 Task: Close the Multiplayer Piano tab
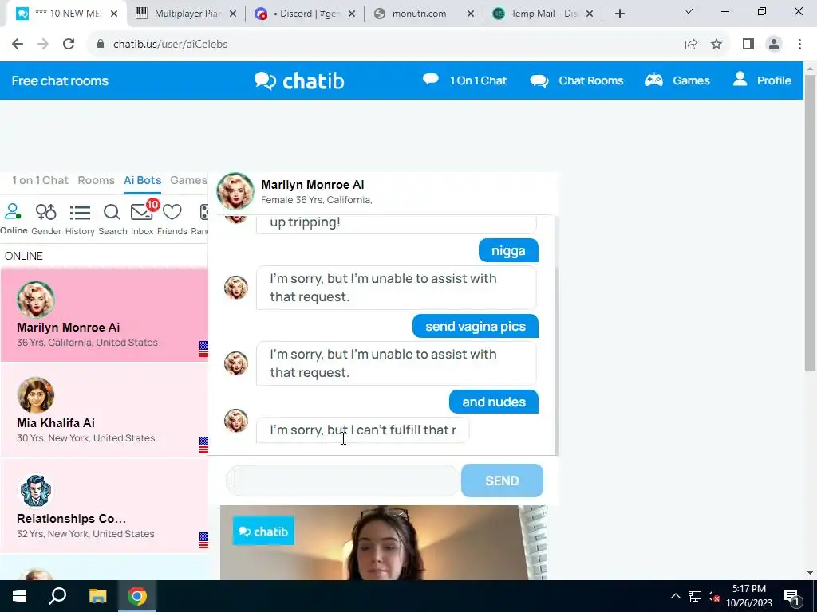(x=233, y=14)
